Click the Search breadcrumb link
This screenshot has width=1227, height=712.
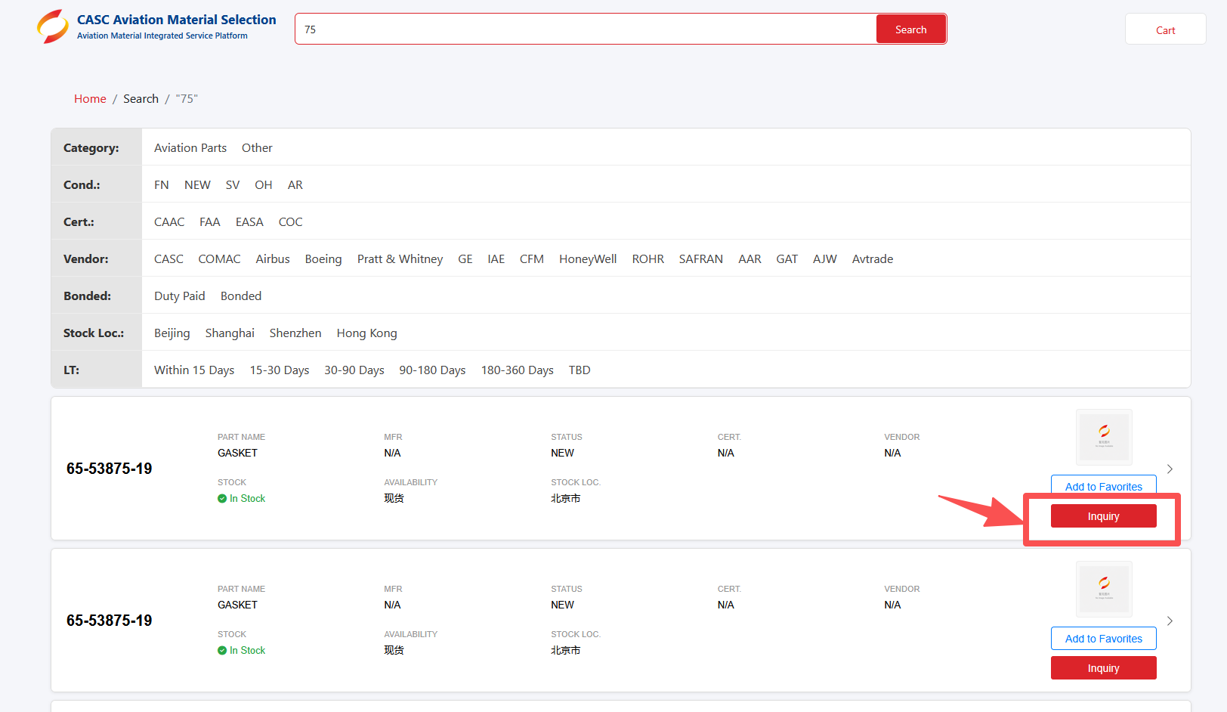click(141, 99)
